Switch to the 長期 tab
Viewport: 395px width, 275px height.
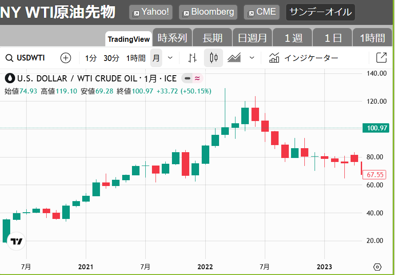212,38
